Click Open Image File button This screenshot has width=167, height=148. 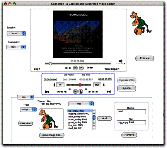tap(52, 135)
